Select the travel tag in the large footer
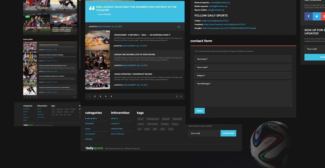325x168 pixels. coord(147,129)
